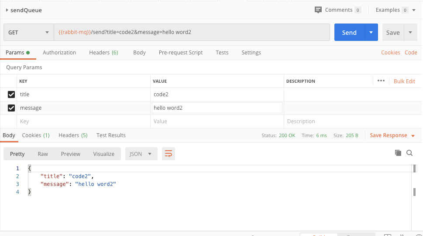The image size is (423, 236).
Task: Select the Pretty view mode
Action: 17,154
